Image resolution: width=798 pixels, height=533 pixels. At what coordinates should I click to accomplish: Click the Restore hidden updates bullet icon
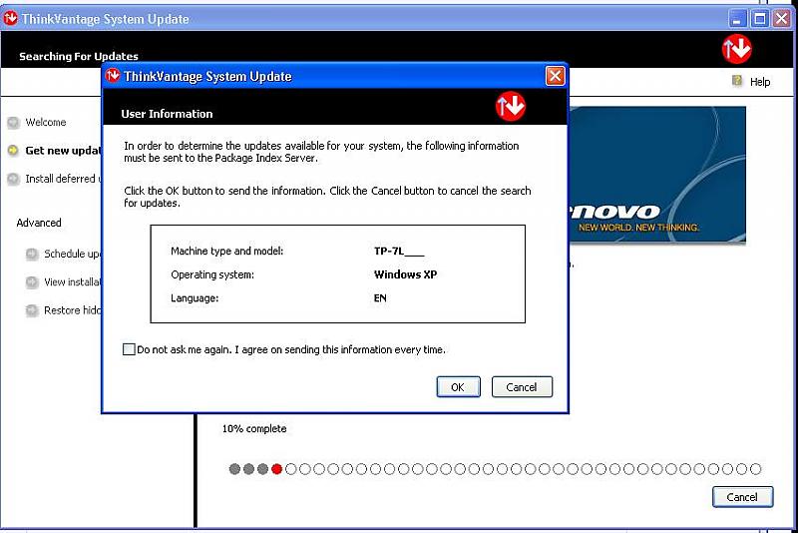[x=32, y=310]
